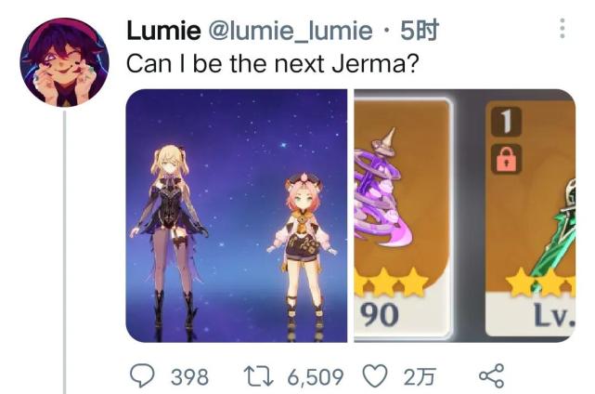The height and width of the screenshot is (394, 595).
Task: Click the red lock icon on weapon card
Action: pyautogui.click(x=507, y=159)
